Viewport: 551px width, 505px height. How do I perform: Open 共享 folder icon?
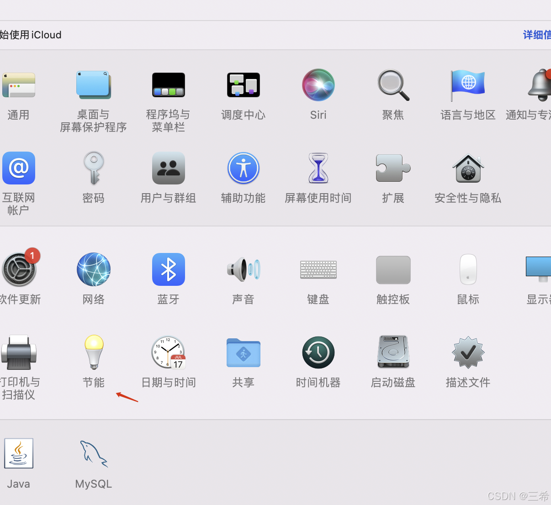point(244,352)
